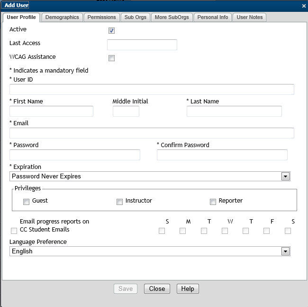The height and width of the screenshot is (307, 308).
Task: Close the Add User dialog with X
Action: click(304, 6)
